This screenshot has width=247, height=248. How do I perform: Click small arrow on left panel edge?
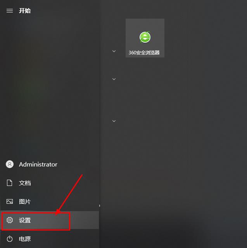[x=100, y=206]
